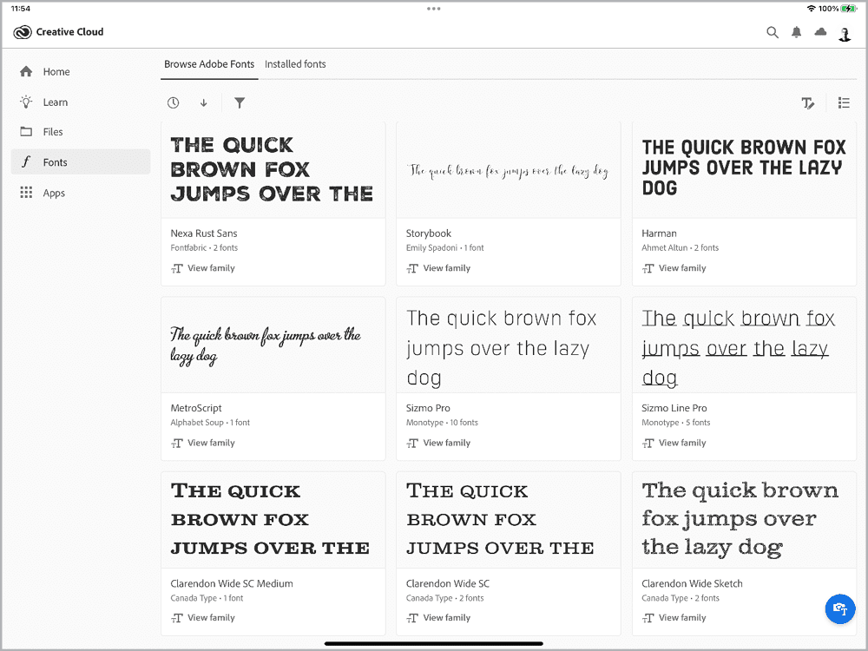The width and height of the screenshot is (868, 651).
Task: Click Creative Cloud title text
Action: [x=69, y=32]
